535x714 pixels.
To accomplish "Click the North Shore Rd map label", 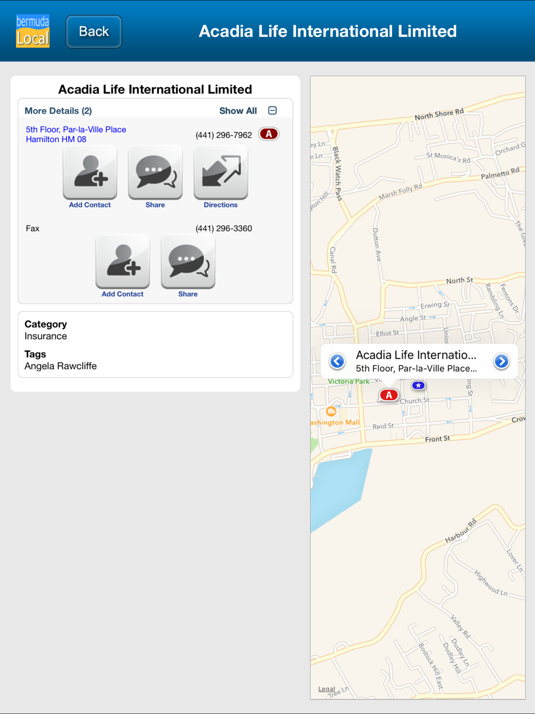I will [x=439, y=114].
